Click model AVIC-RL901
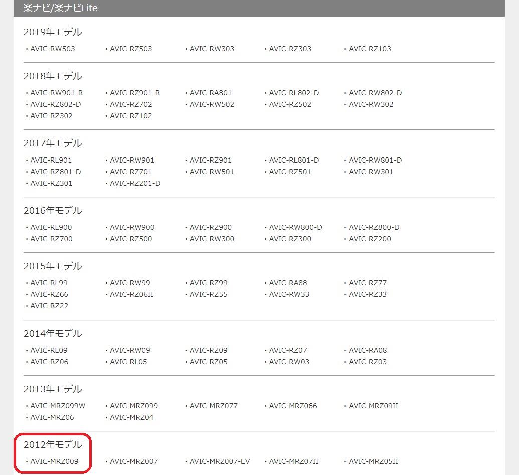Image resolution: width=519 pixels, height=475 pixels. 51,160
